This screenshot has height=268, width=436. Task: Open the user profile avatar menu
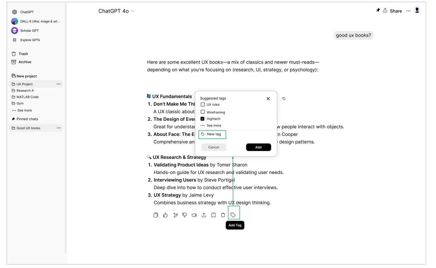click(x=417, y=10)
